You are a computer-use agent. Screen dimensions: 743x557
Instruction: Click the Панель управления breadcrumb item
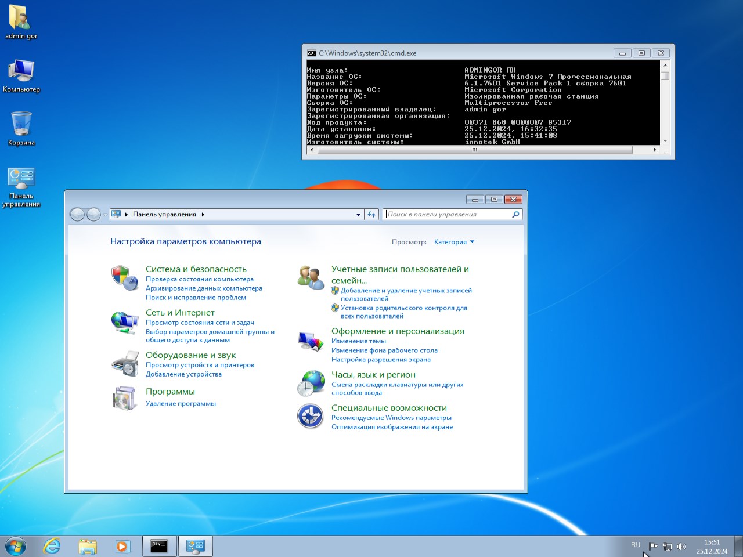tap(164, 215)
